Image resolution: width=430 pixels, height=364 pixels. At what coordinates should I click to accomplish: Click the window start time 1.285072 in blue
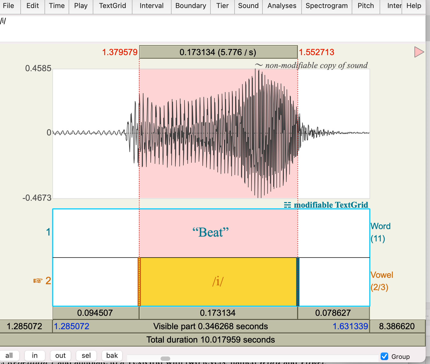72,326
